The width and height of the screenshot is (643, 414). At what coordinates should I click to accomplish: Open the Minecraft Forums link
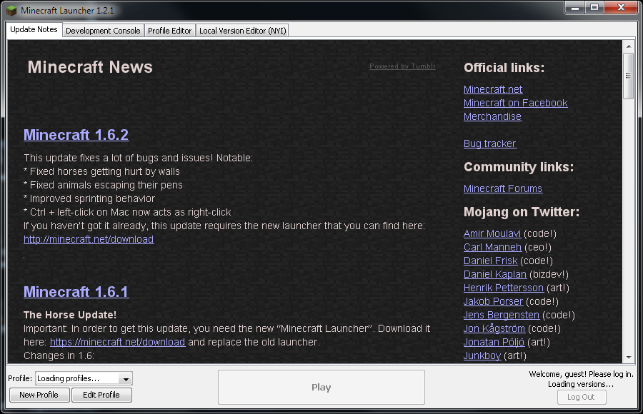pos(503,188)
